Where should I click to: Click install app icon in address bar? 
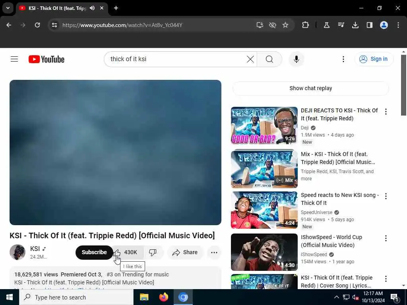pos(260,25)
